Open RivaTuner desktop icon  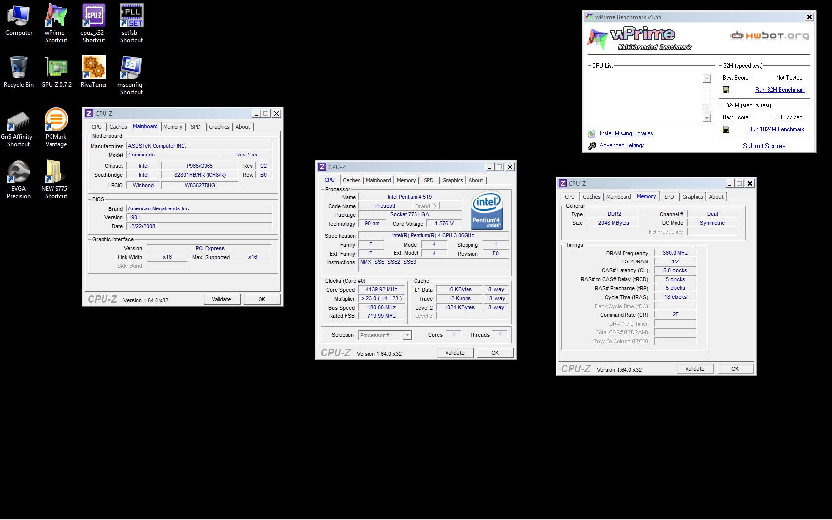tap(94, 72)
